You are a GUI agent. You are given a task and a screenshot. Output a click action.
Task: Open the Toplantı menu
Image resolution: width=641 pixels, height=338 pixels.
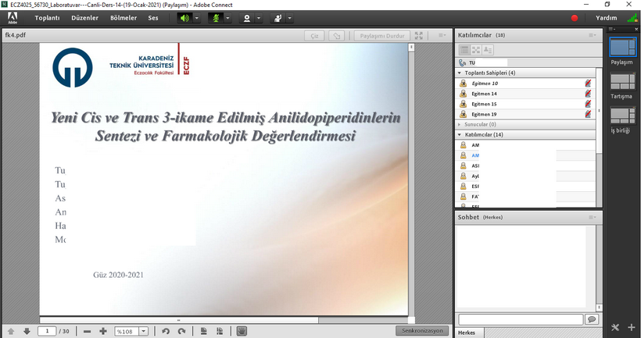[x=47, y=18]
